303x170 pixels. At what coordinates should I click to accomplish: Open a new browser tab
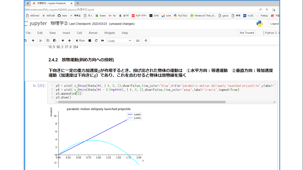pos(78,3)
